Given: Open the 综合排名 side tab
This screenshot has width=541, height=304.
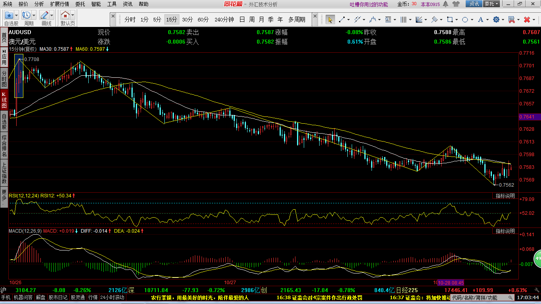Looking at the screenshot, I should 4,146.
